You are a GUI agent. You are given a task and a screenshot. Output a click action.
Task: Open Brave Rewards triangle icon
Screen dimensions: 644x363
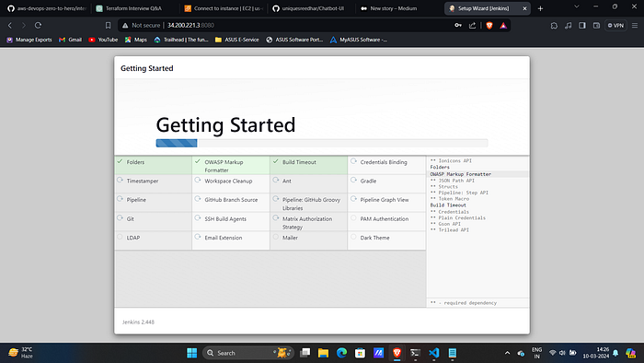[503, 26]
